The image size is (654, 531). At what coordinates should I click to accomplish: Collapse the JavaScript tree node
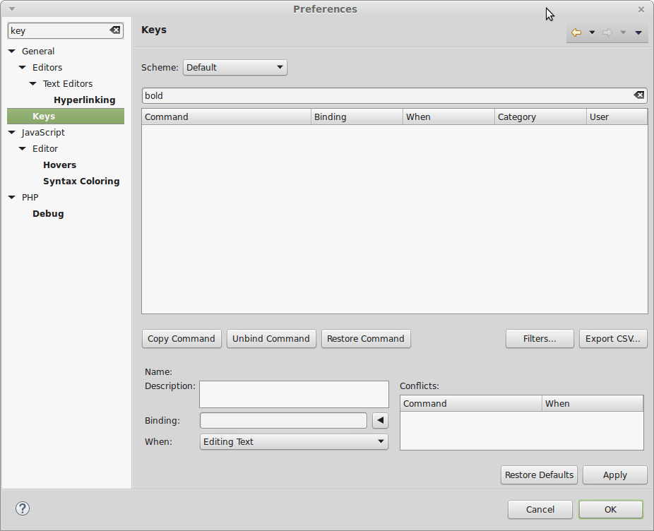click(12, 133)
